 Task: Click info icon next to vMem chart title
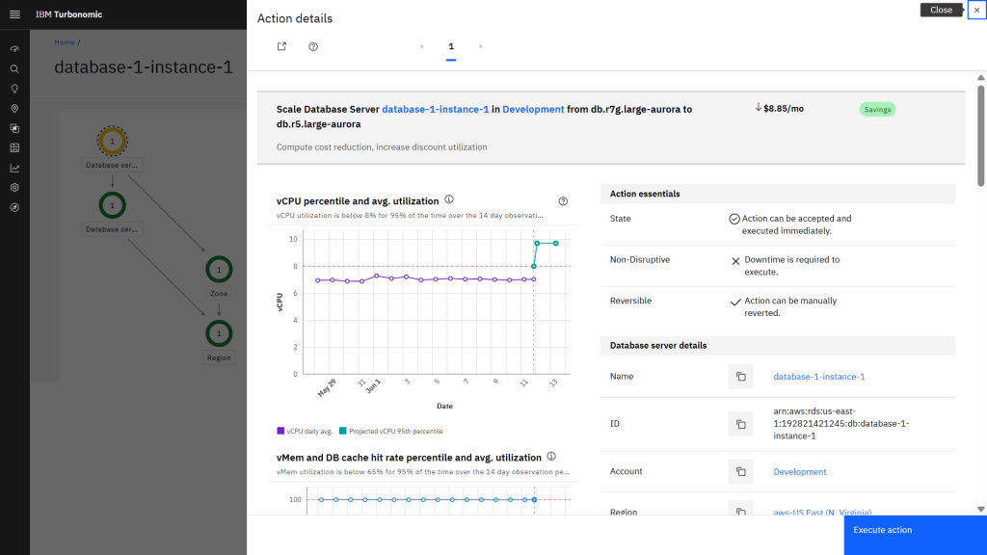[x=551, y=456]
